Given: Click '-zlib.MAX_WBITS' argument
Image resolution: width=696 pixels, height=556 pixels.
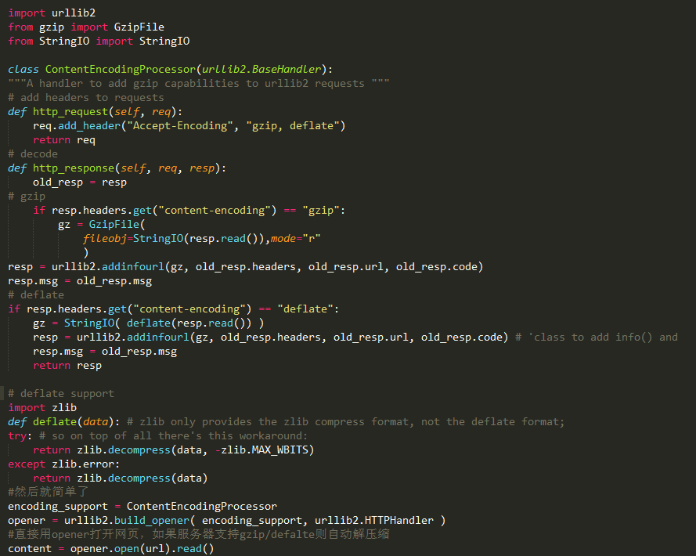Looking at the screenshot, I should [261, 450].
